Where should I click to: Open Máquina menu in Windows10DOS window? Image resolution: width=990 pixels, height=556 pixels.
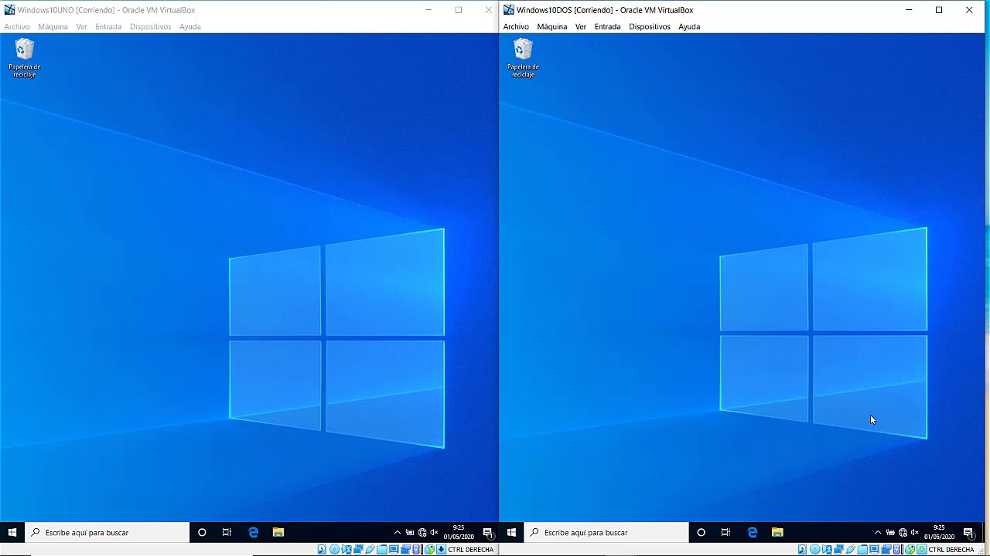552,26
